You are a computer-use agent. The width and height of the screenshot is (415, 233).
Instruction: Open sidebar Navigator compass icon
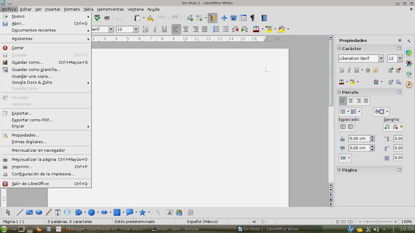coord(409,84)
